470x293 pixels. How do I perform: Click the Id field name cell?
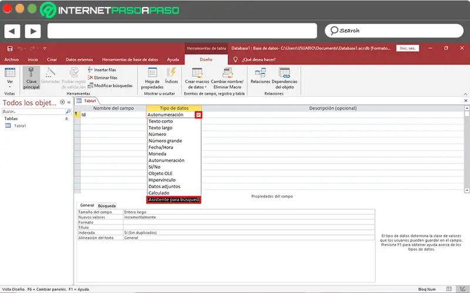[x=113, y=114]
